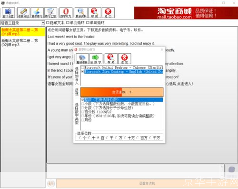Click the line starting 'I got very angry'
238x189 pixels.
pyautogui.click(x=60, y=57)
